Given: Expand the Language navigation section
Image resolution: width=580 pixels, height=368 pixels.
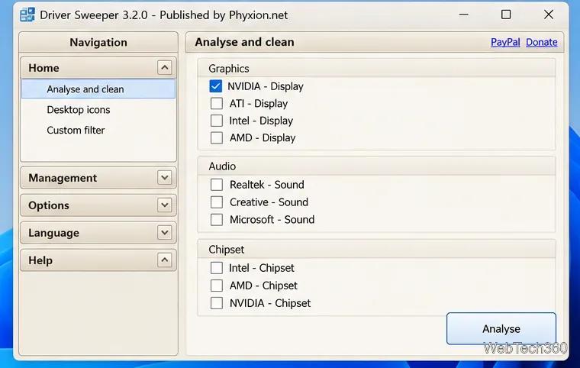Looking at the screenshot, I should 165,233.
